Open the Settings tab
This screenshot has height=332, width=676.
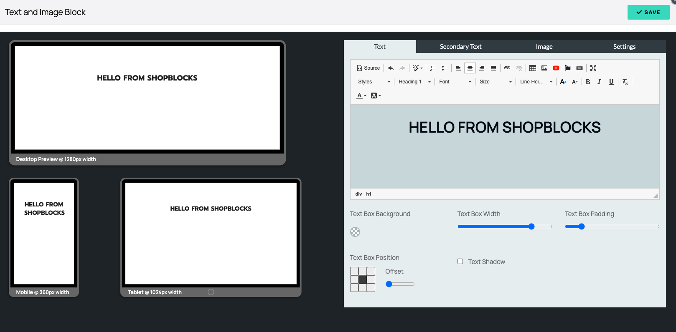point(624,47)
